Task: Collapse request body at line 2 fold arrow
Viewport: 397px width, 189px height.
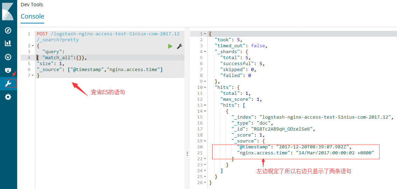Action: coord(33,46)
